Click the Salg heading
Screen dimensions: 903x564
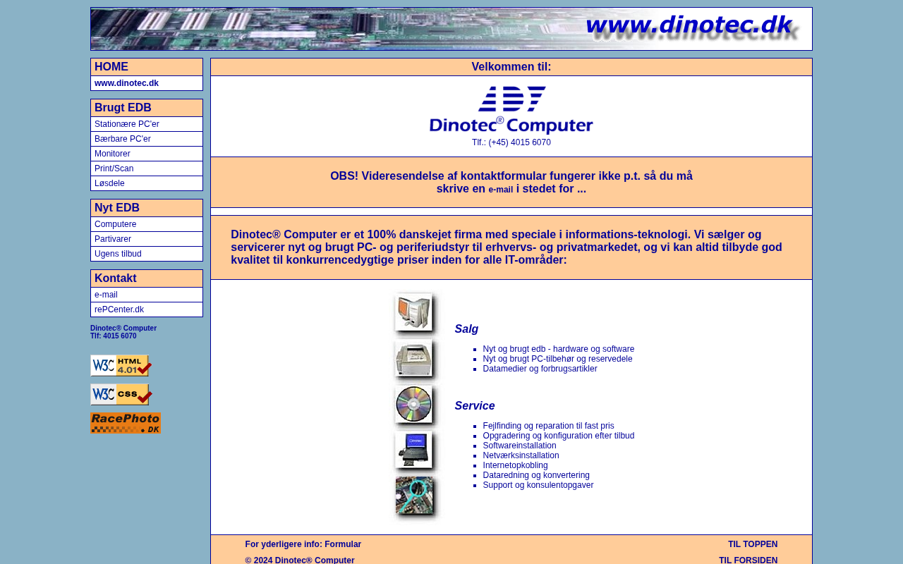pyautogui.click(x=466, y=329)
